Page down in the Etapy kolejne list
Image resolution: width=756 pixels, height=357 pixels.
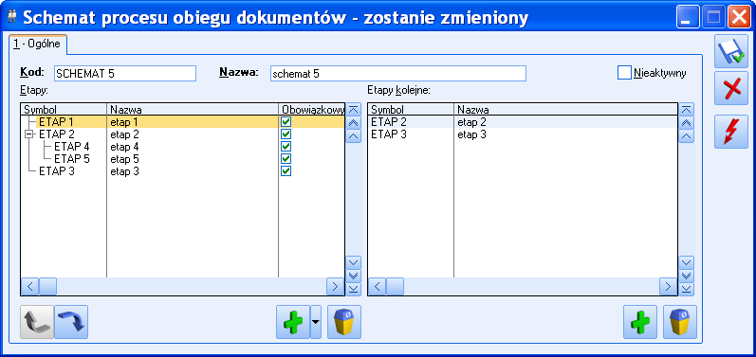click(686, 276)
